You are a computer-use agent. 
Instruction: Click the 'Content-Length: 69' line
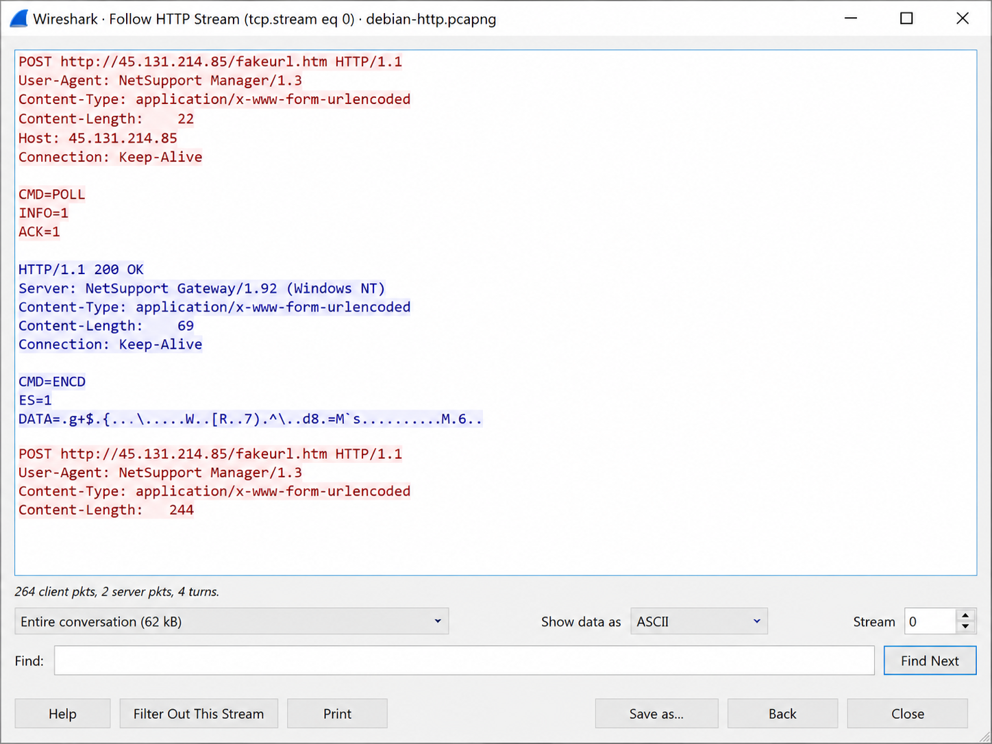click(106, 325)
